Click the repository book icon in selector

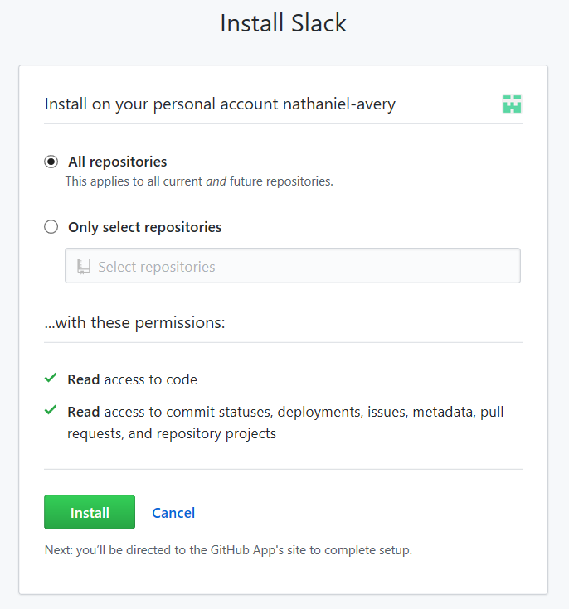pos(84,267)
